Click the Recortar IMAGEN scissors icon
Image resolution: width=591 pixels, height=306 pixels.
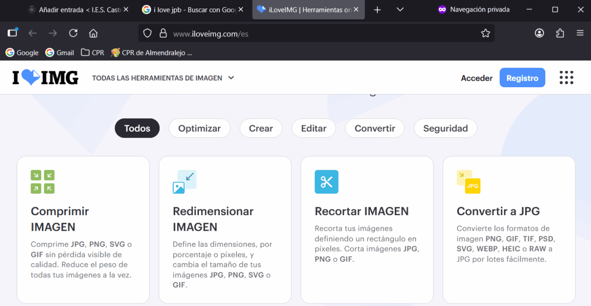coord(326,182)
